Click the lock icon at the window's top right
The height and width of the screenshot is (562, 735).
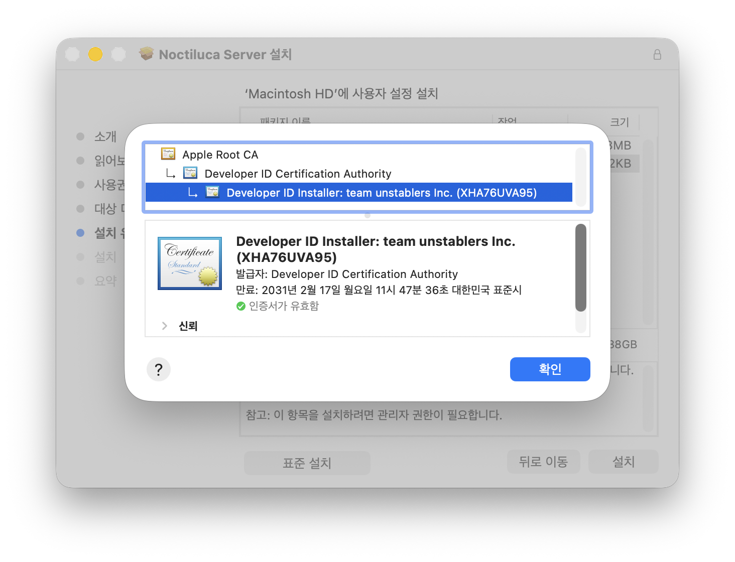tap(657, 54)
